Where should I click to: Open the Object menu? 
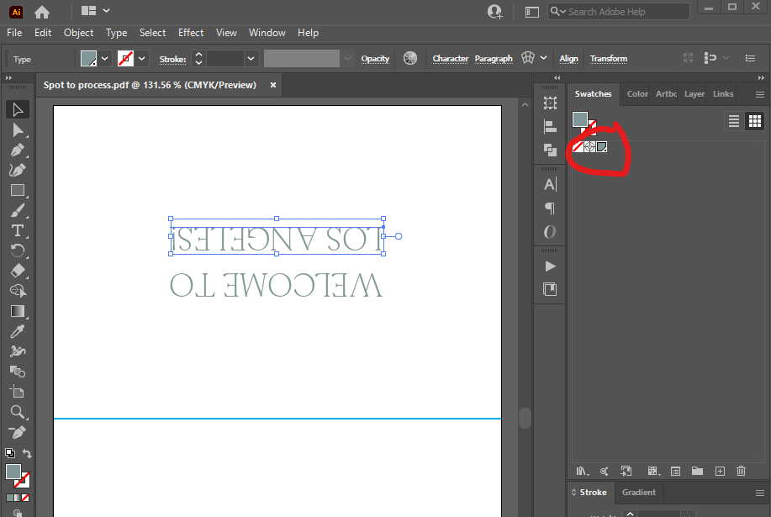click(x=78, y=33)
